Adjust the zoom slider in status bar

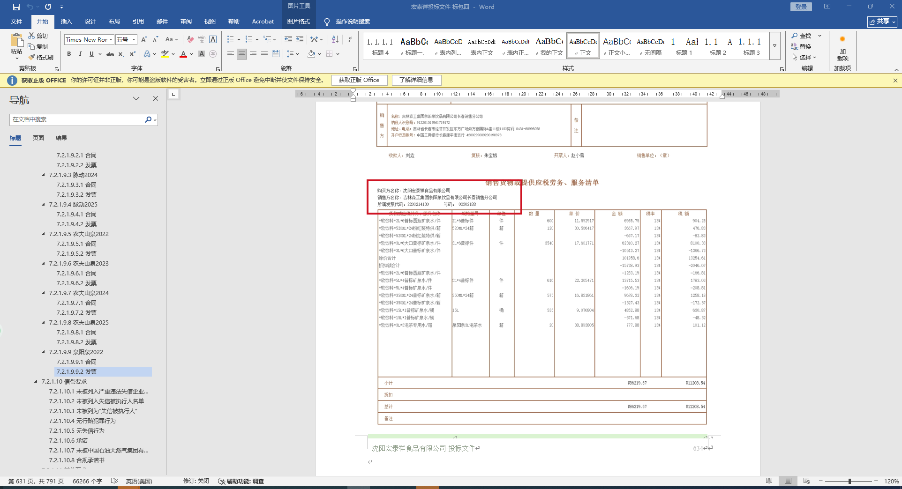[x=849, y=481]
